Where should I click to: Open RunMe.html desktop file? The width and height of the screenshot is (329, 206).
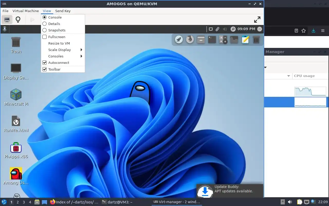click(x=16, y=124)
